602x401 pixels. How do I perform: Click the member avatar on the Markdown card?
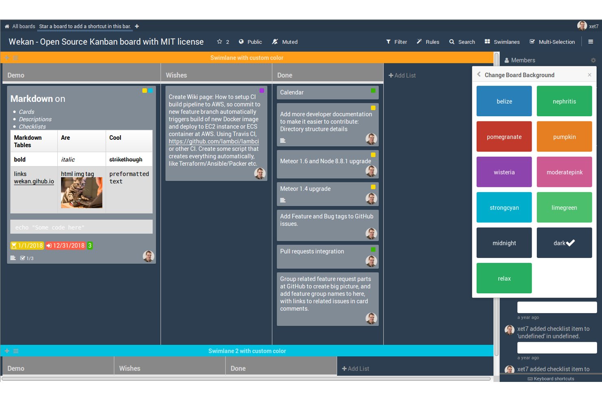tap(148, 256)
